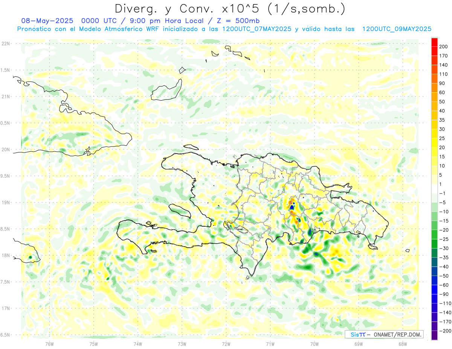Click the '73W' longitude label
452x349 pixels.
pos(182,344)
